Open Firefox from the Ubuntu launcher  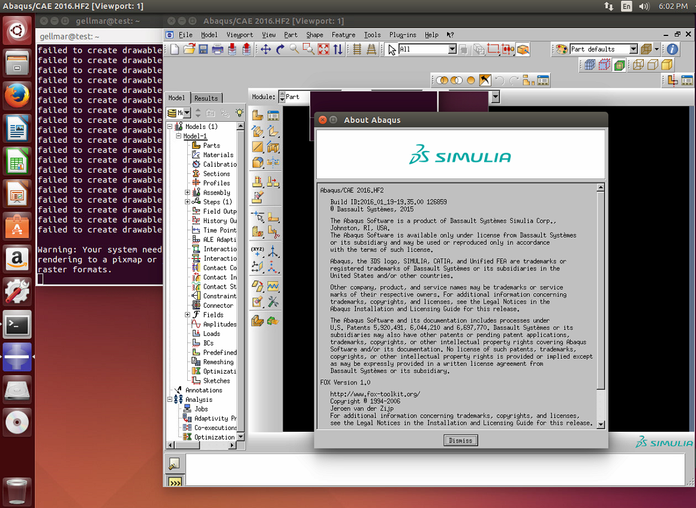[17, 95]
